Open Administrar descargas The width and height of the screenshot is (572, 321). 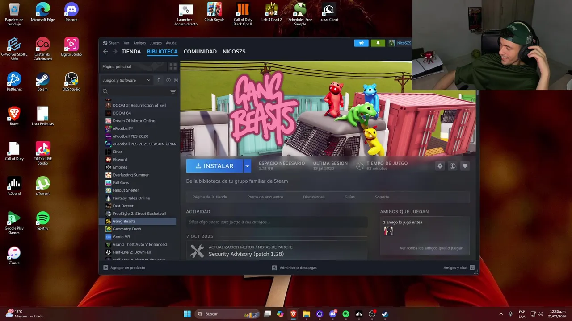294,267
